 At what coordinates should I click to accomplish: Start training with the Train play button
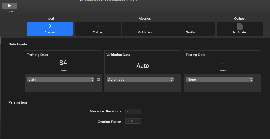[x=9, y=6]
